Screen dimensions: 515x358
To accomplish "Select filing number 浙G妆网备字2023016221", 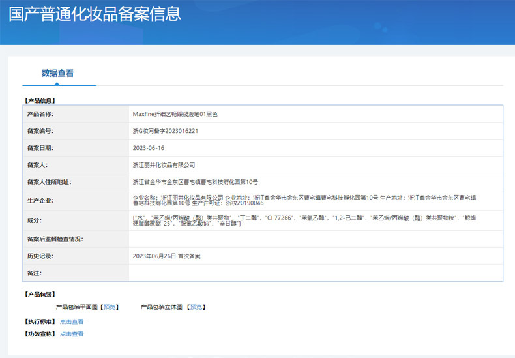I will [x=165, y=131].
